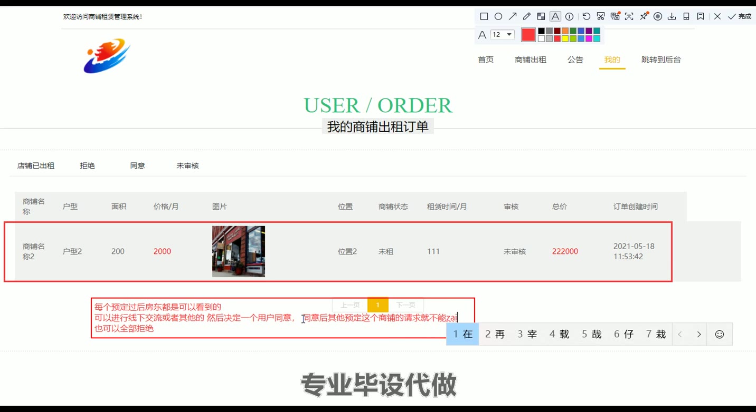Open the 我的 navigation menu

pos(612,60)
